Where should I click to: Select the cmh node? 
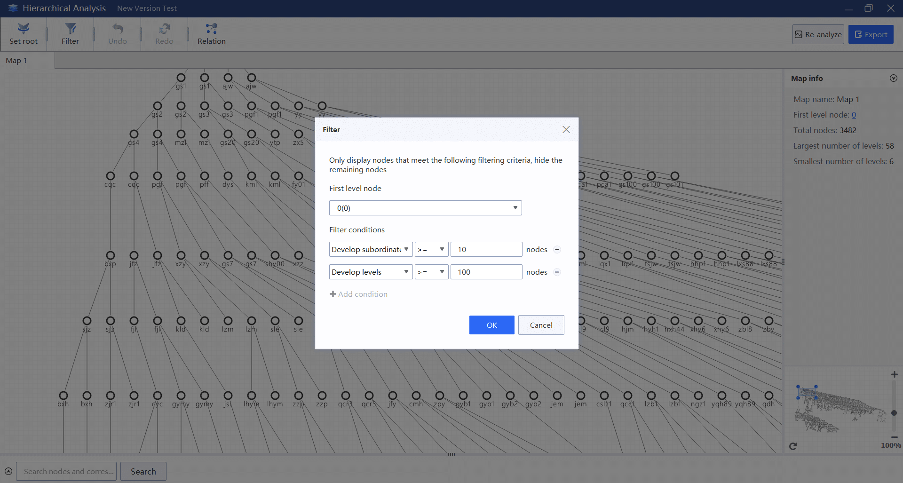click(x=416, y=396)
